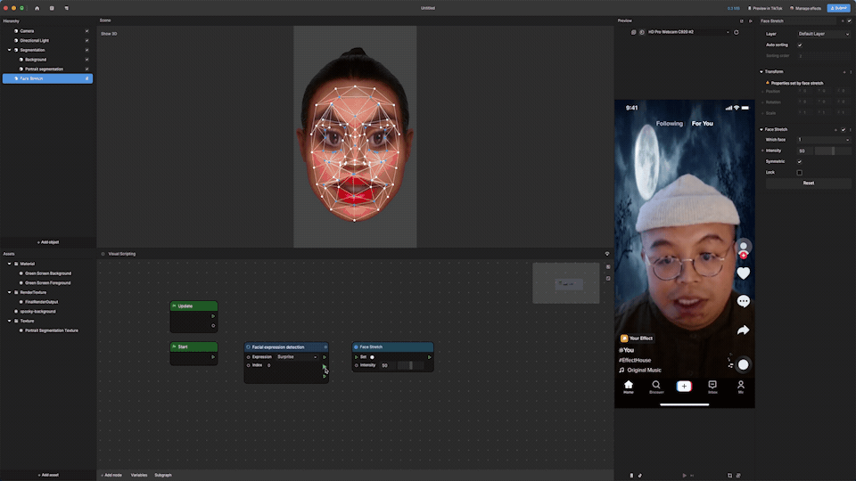Select Directional Light in the Hierarchy
856x481 pixels.
tap(35, 40)
